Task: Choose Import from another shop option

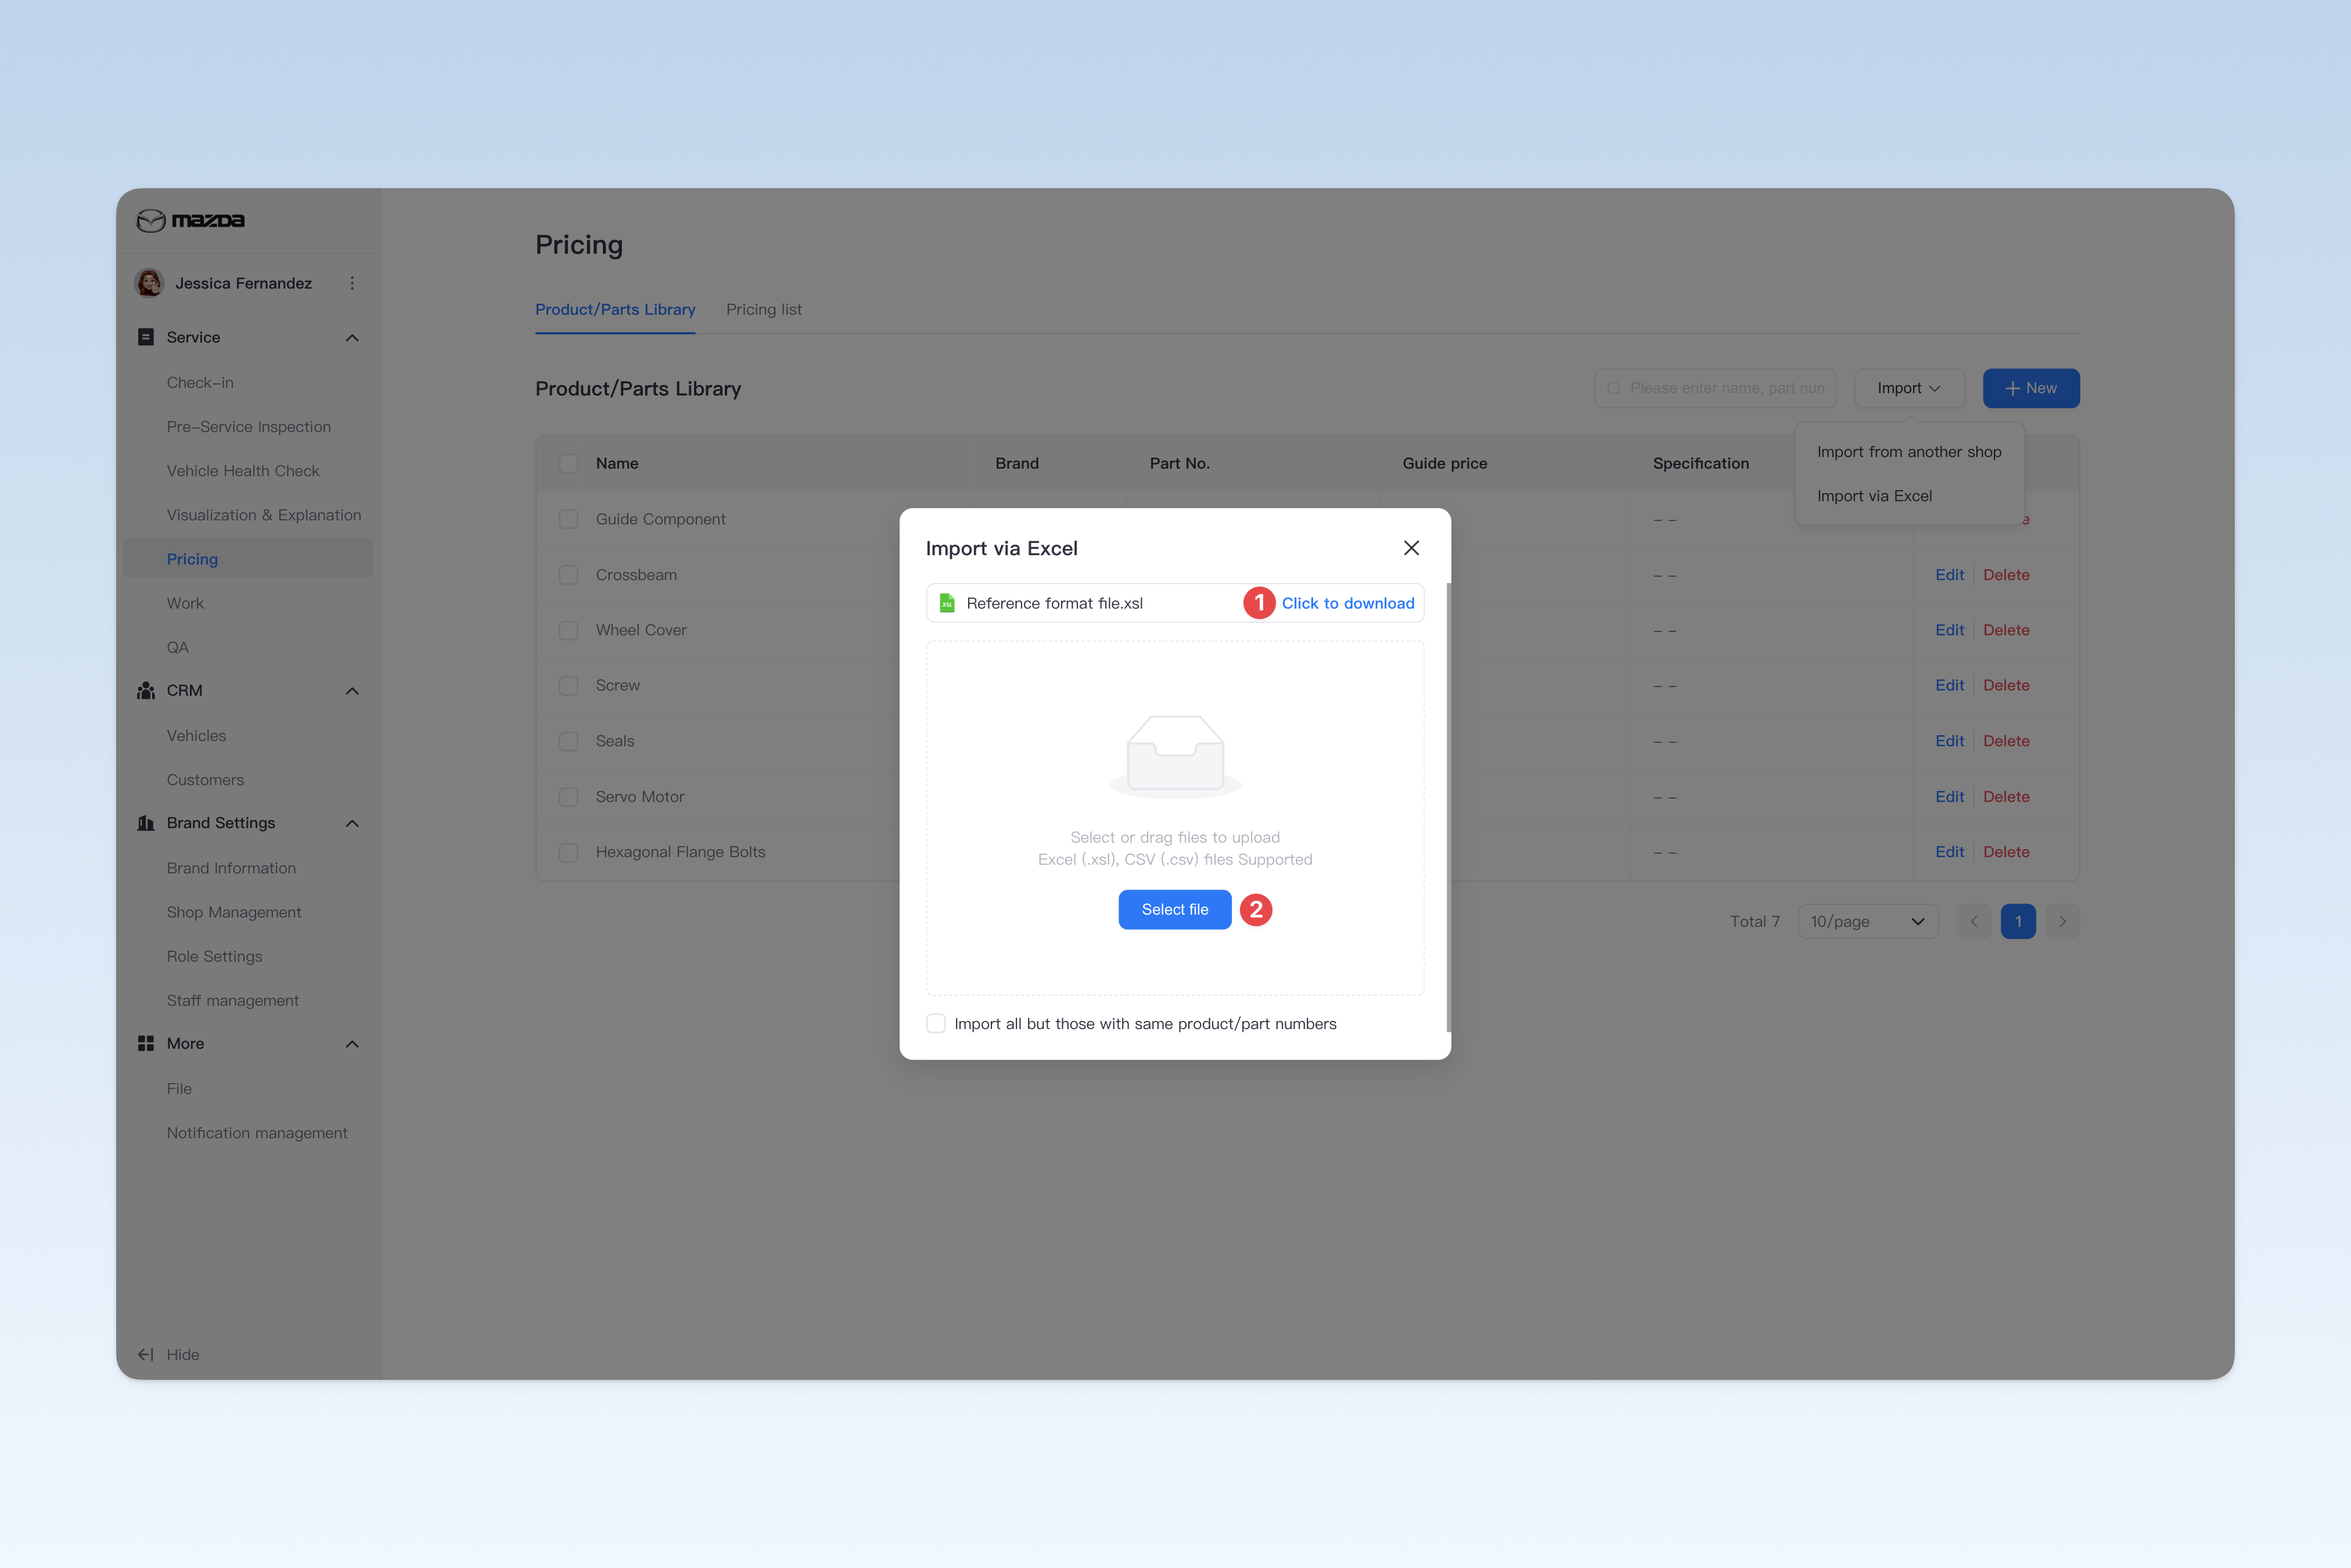Action: click(1909, 452)
